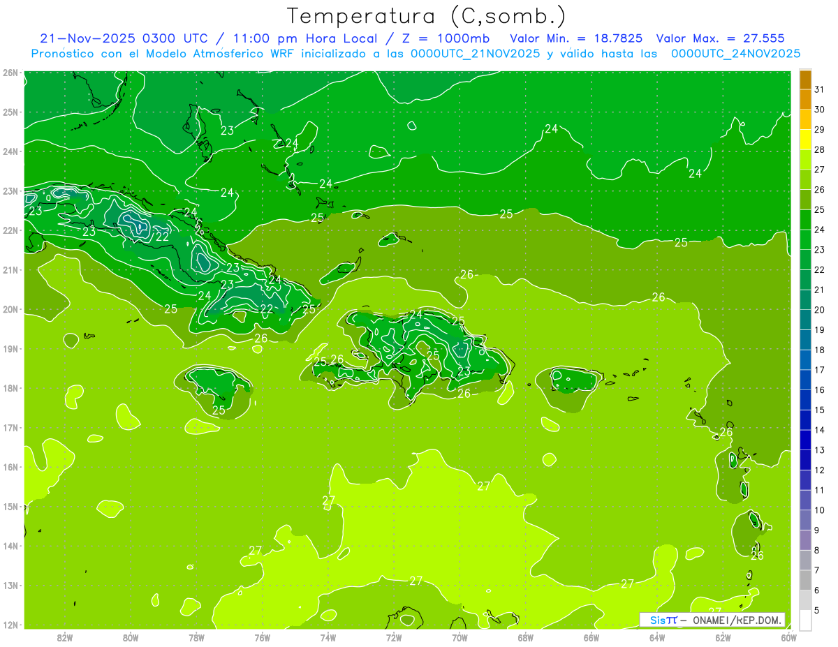Click the "74W" longitude axis label
The image size is (838, 647).
point(328,637)
